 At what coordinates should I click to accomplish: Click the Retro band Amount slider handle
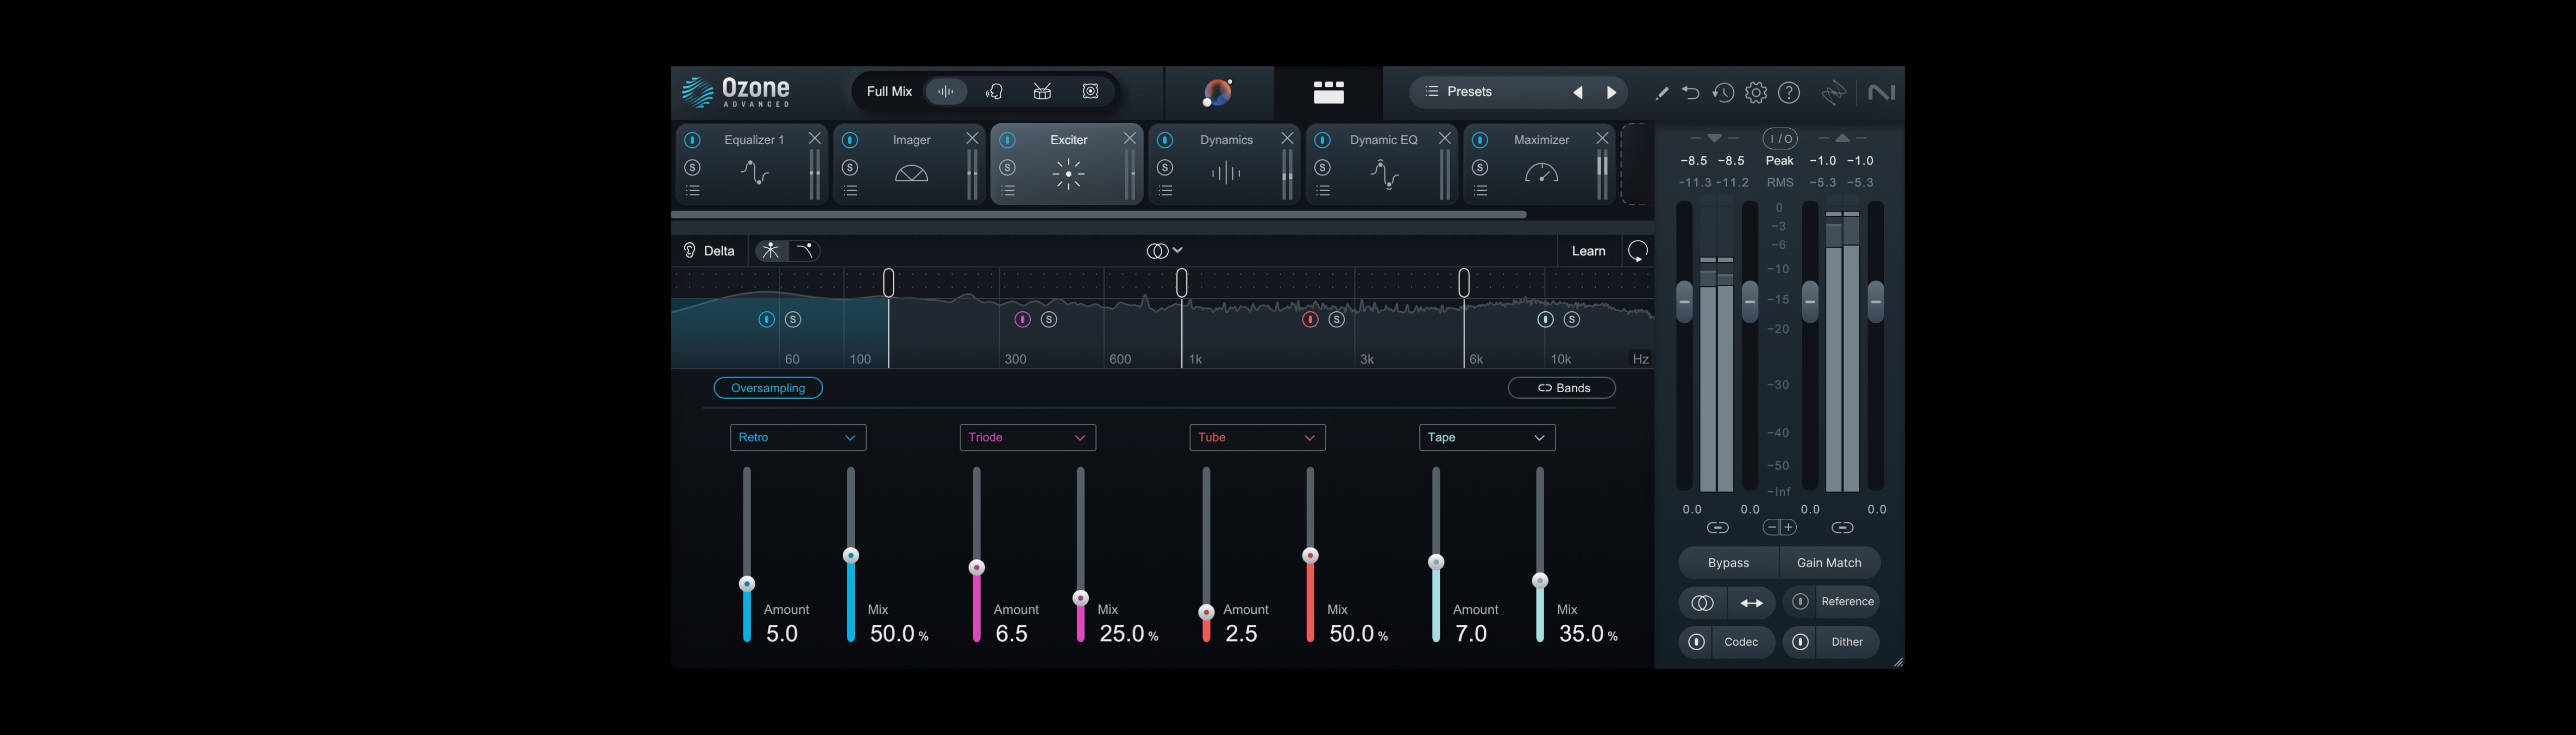point(747,584)
